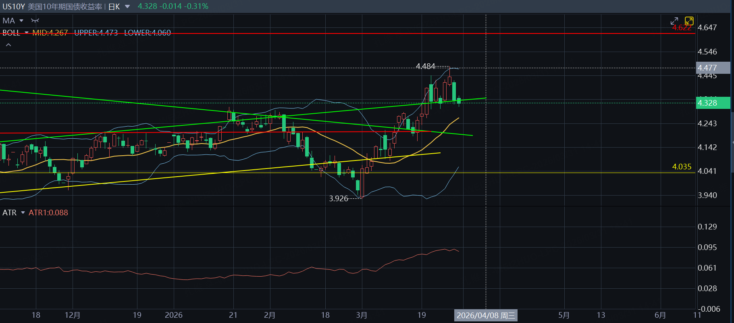734x323 pixels.
Task: Click the BOLL MID:4.267 legend value
Action: 50,33
